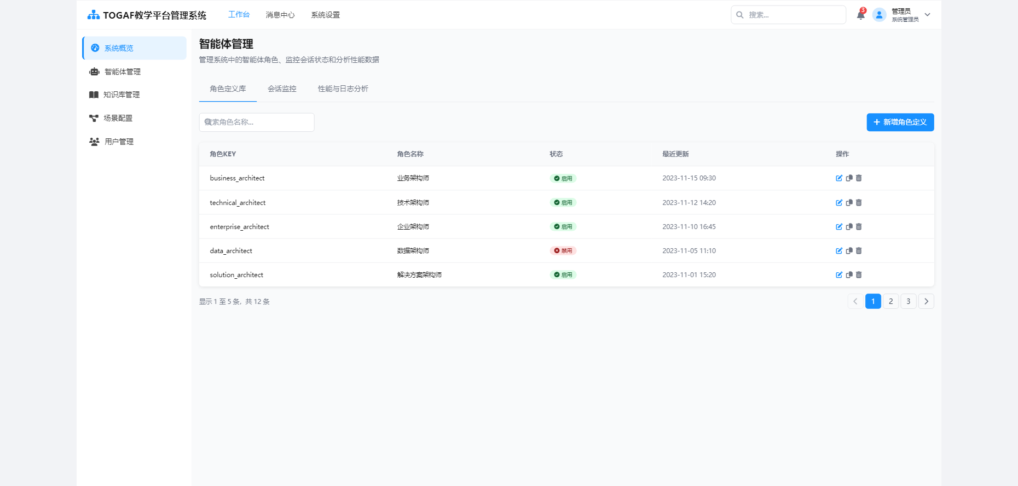Click the technical_architect key text

(x=238, y=203)
